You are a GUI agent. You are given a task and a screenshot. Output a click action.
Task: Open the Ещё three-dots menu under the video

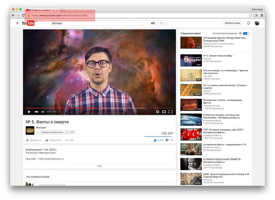pos(69,140)
